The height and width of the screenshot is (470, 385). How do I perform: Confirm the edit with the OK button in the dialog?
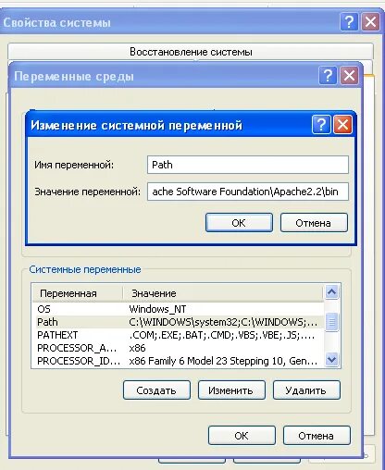239,223
